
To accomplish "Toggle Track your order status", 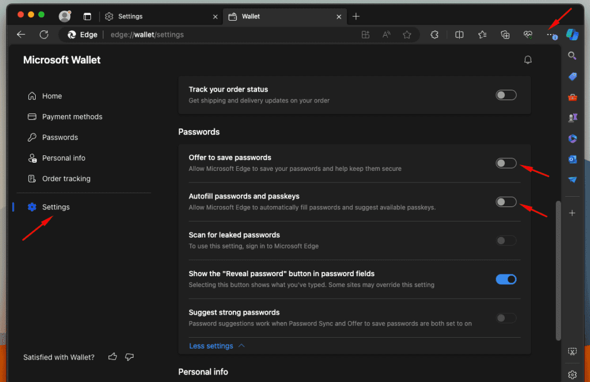I will 506,95.
